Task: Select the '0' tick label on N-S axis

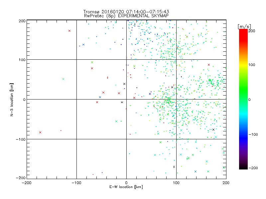Action: point(24,99)
